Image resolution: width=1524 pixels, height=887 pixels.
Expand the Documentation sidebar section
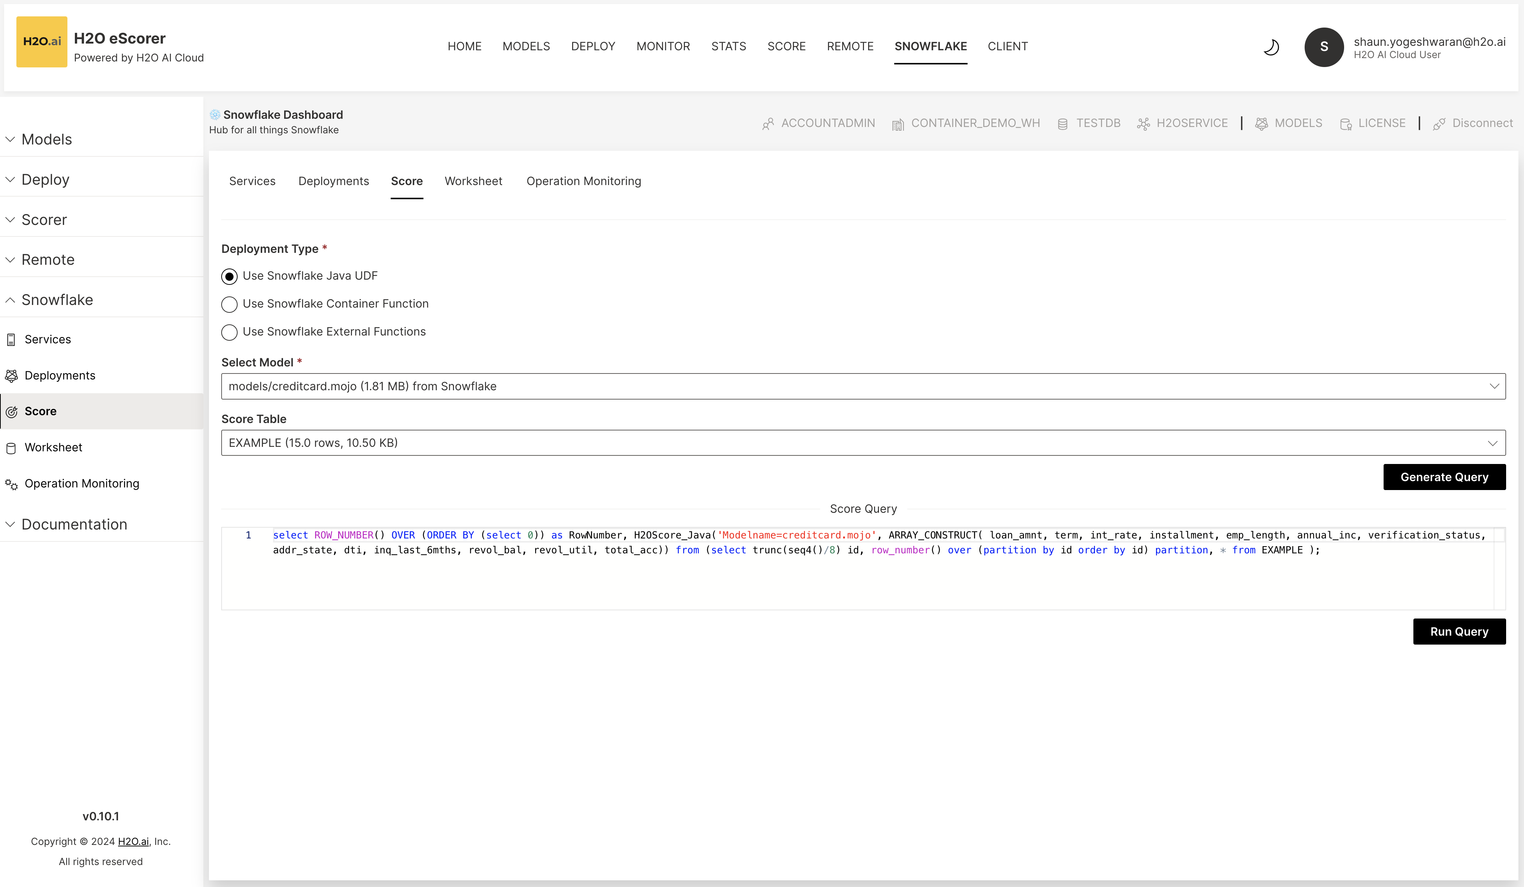pyautogui.click(x=74, y=524)
